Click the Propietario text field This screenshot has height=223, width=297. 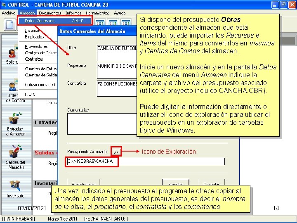click(x=117, y=71)
